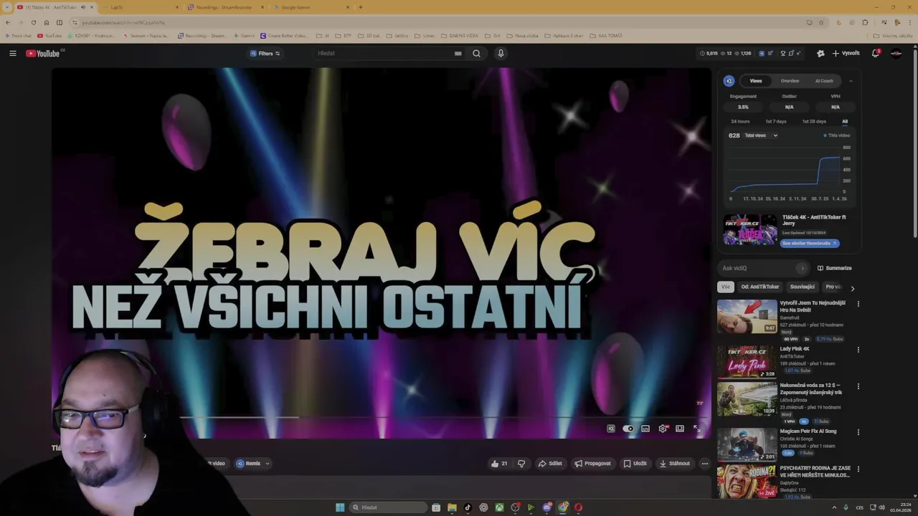Open player settings gear
This screenshot has height=516, width=918.
pyautogui.click(x=663, y=429)
